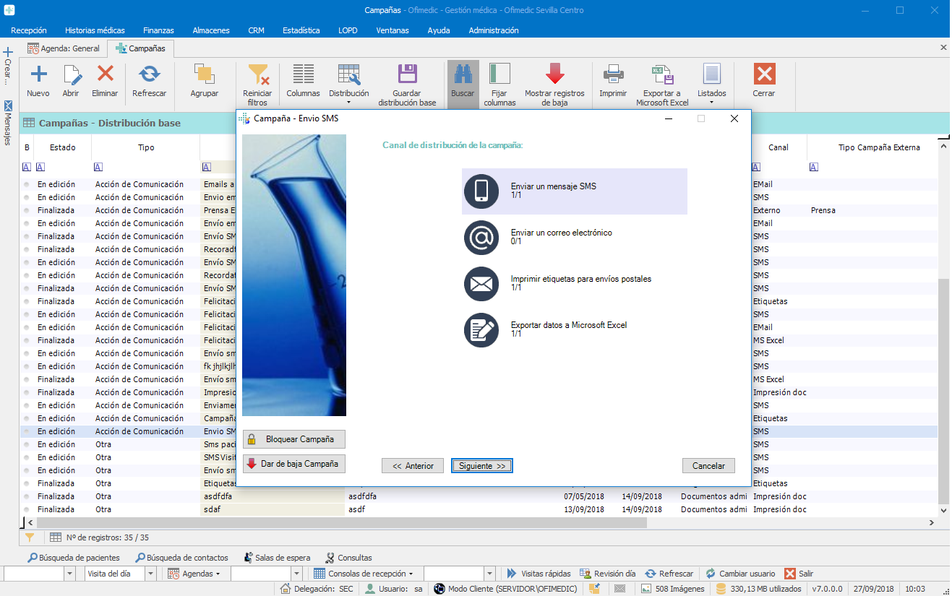Click the Buscar binoculars icon
The height and width of the screenshot is (596, 952).
(x=463, y=74)
